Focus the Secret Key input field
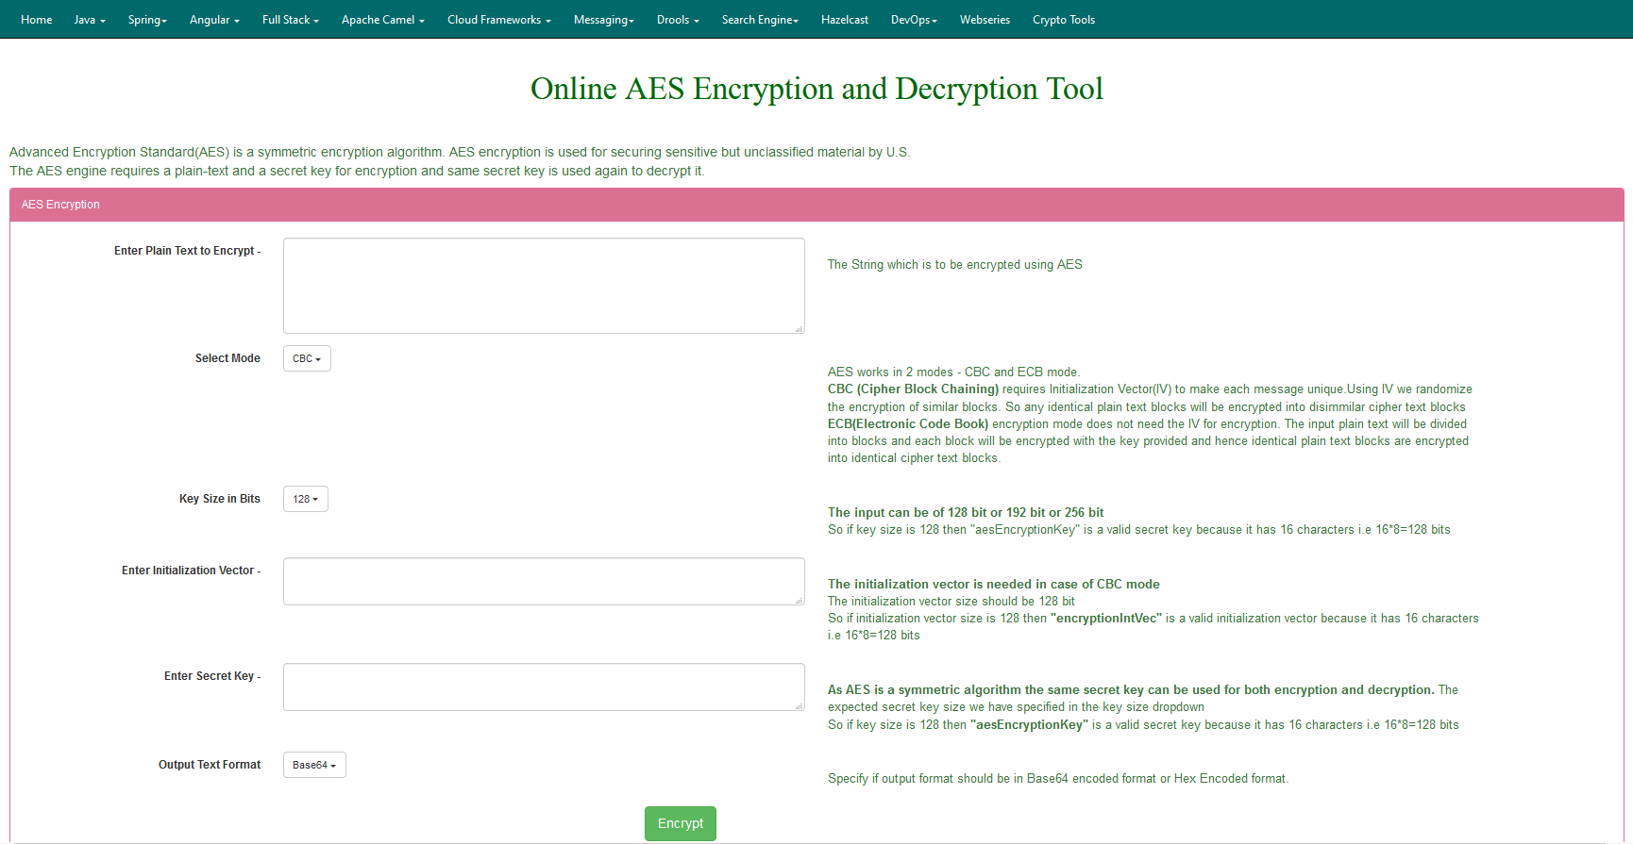 click(x=544, y=687)
